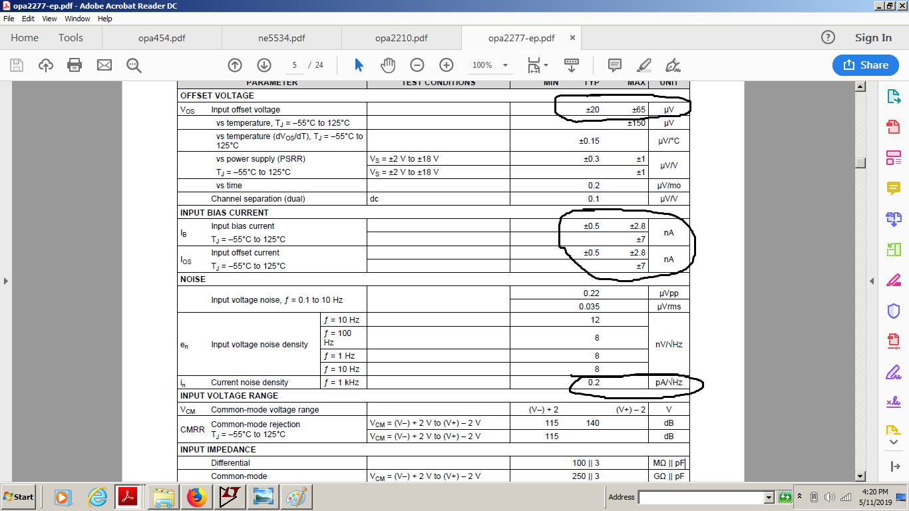The image size is (909, 511).
Task: Open the Help menu
Action: pos(105,19)
